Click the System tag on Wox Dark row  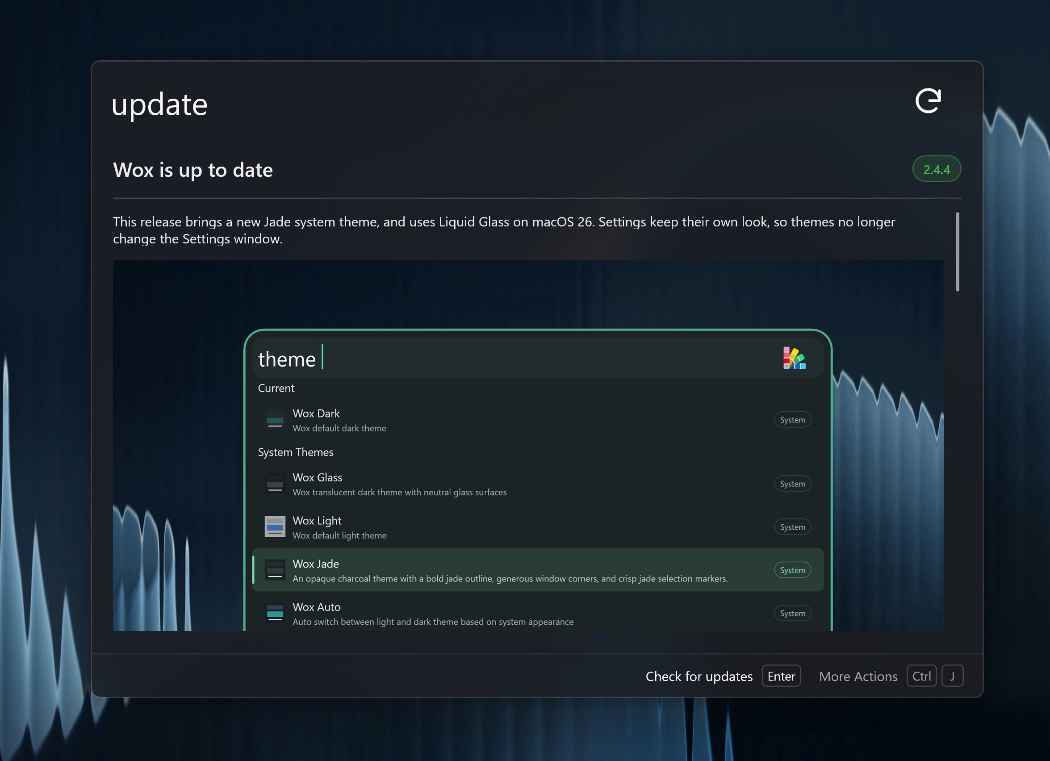tap(793, 420)
